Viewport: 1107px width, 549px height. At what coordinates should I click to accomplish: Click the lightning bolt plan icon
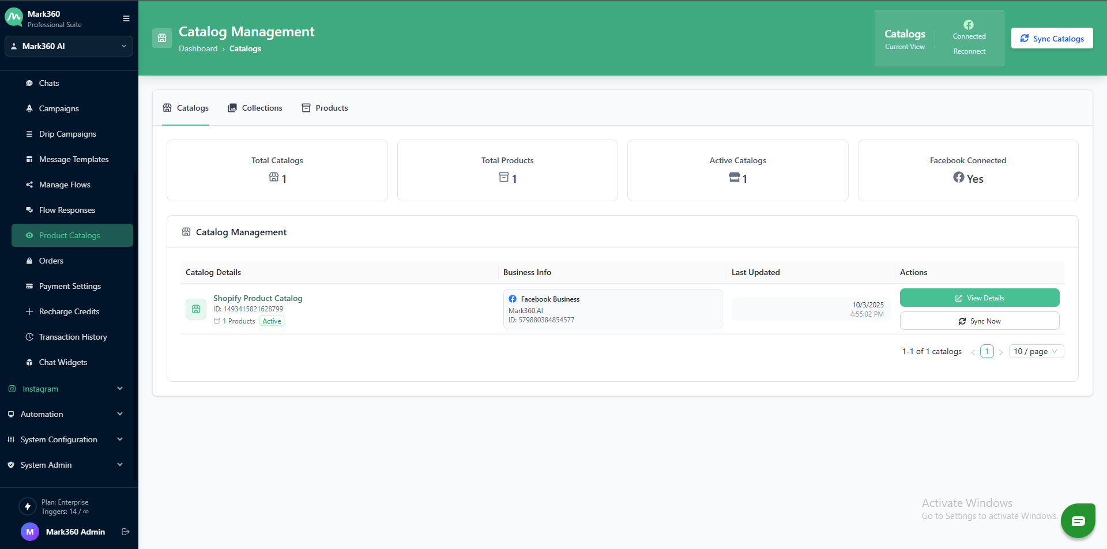(28, 506)
